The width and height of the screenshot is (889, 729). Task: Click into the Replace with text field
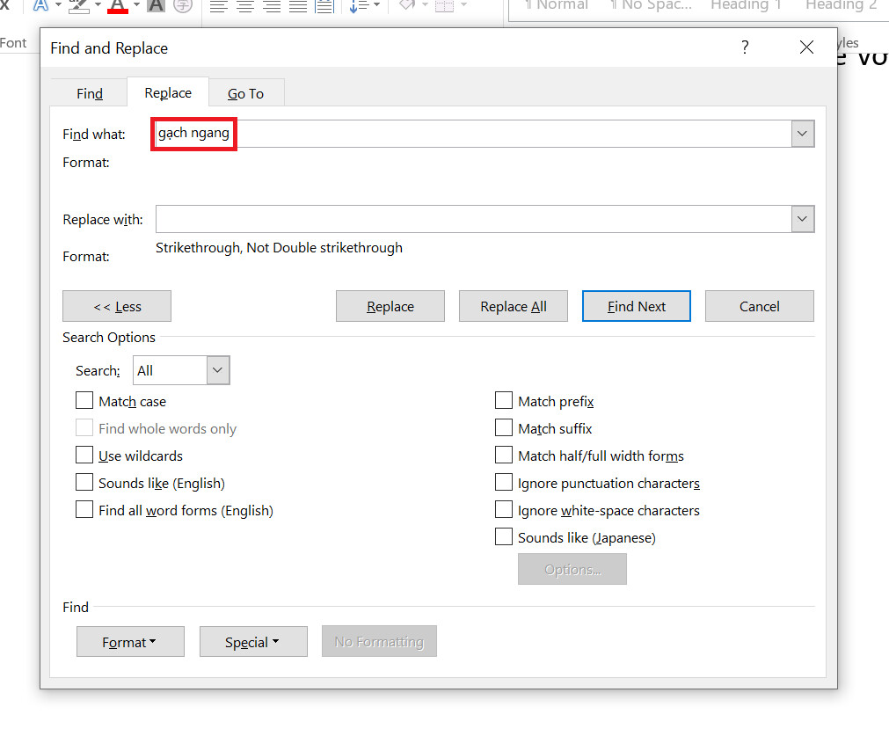tap(473, 219)
